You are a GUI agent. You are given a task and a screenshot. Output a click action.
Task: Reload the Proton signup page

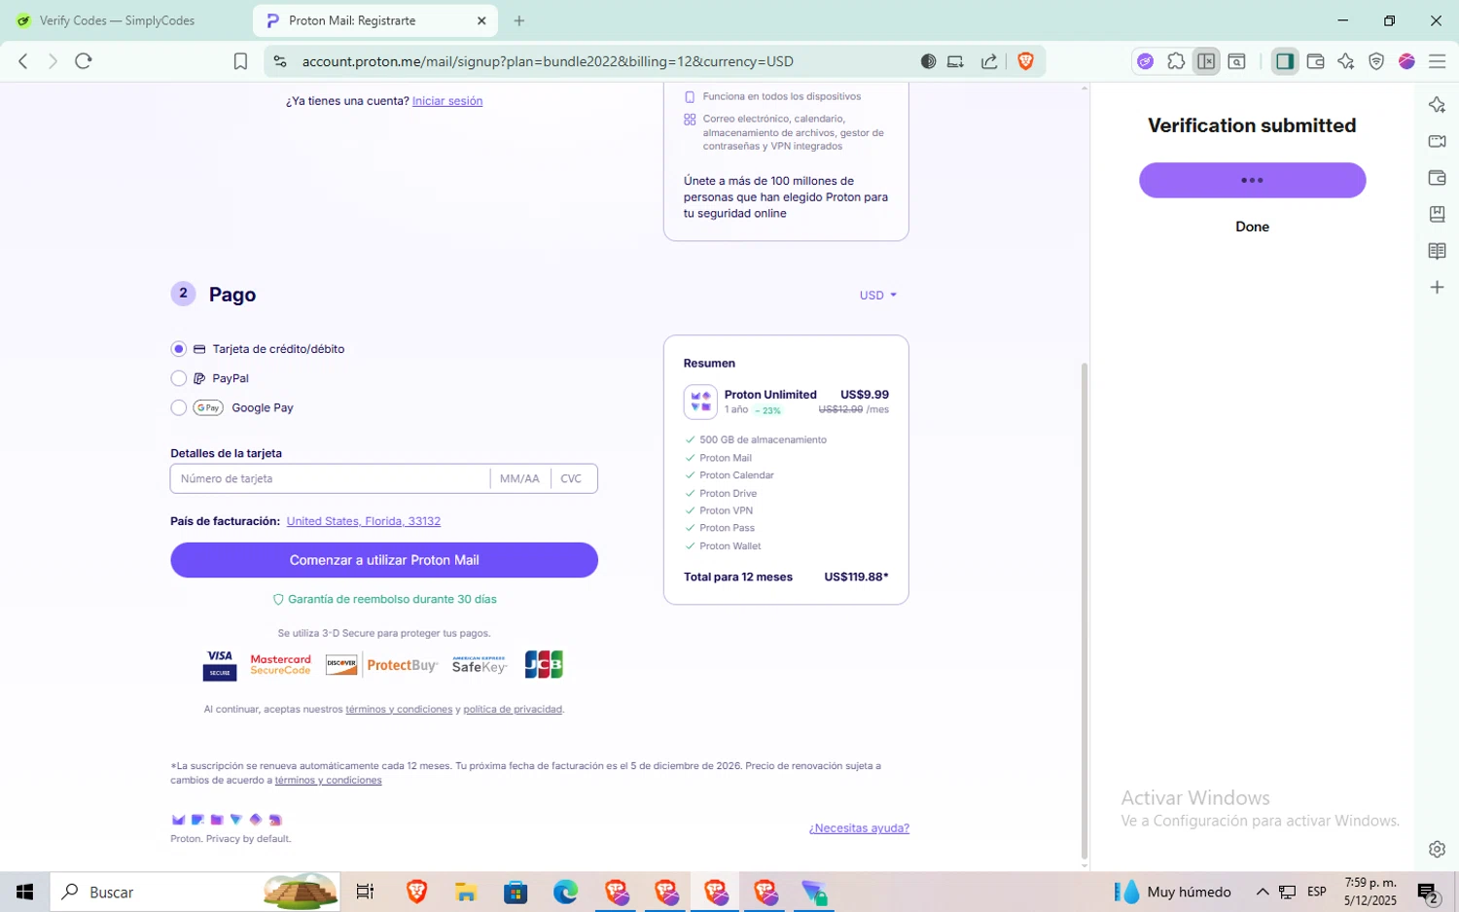pos(84,61)
